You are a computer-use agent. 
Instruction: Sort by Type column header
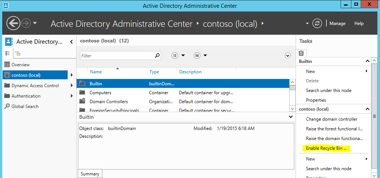point(154,72)
